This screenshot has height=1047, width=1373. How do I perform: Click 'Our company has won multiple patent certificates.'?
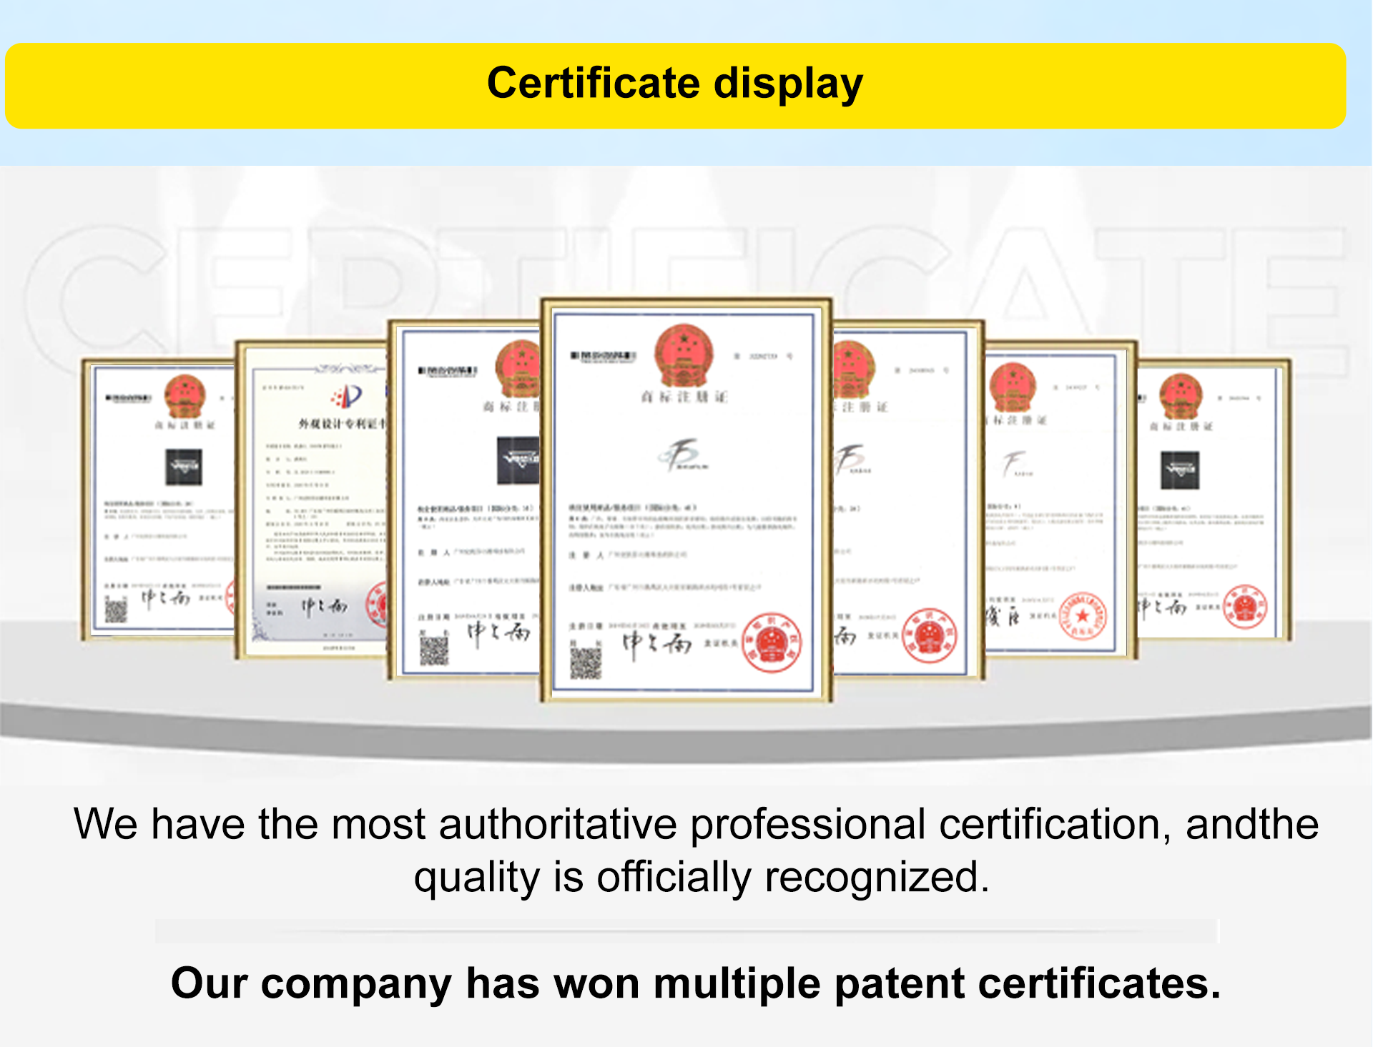696,983
